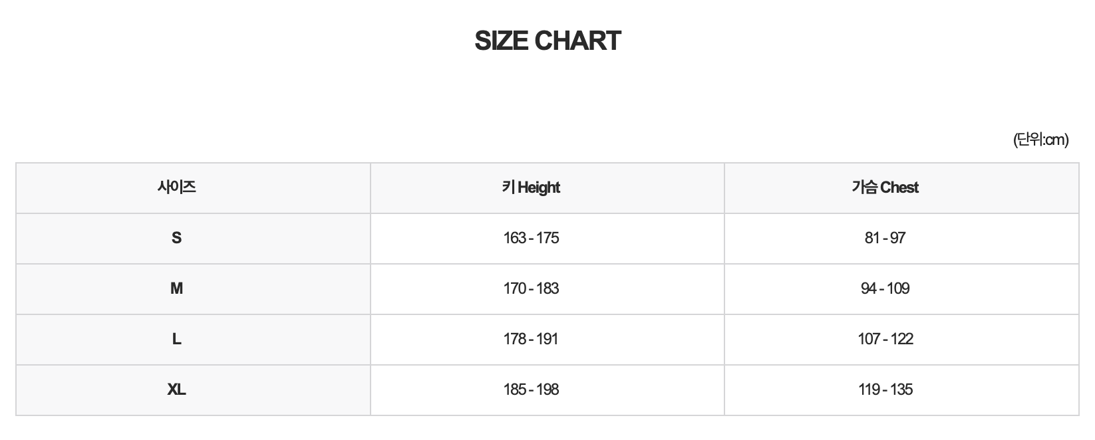
Task: Click the L size row label
Action: pyautogui.click(x=176, y=339)
